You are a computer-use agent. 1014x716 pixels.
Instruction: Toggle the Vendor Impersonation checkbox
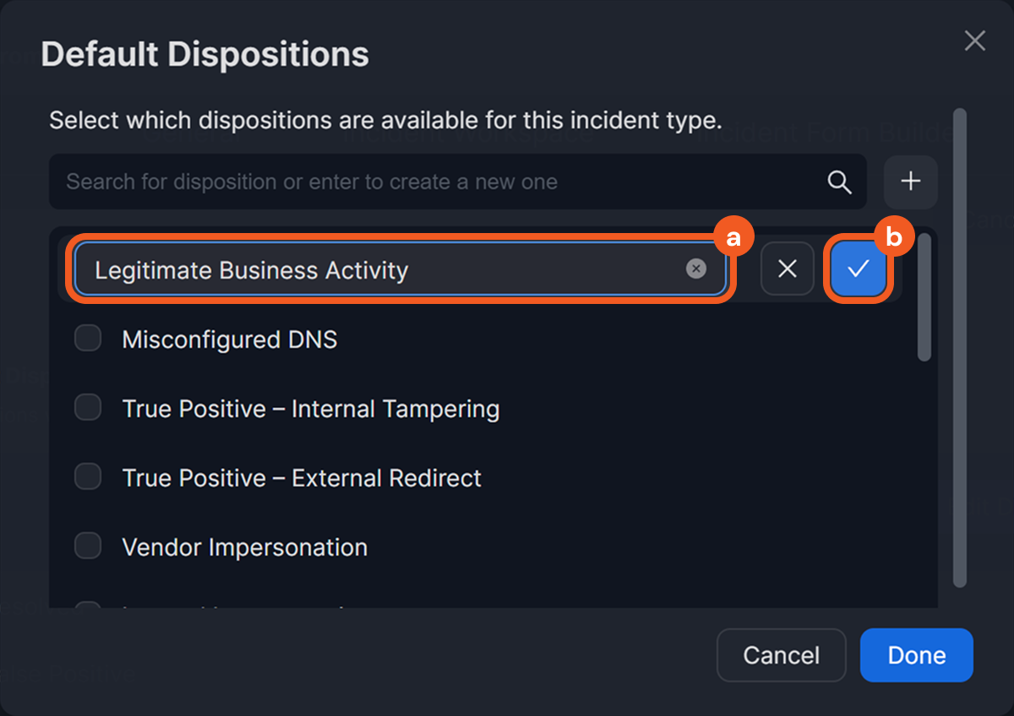point(88,547)
